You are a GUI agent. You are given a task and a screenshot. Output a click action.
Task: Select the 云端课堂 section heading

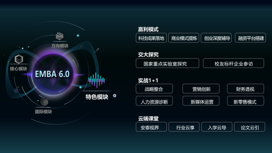(148, 118)
